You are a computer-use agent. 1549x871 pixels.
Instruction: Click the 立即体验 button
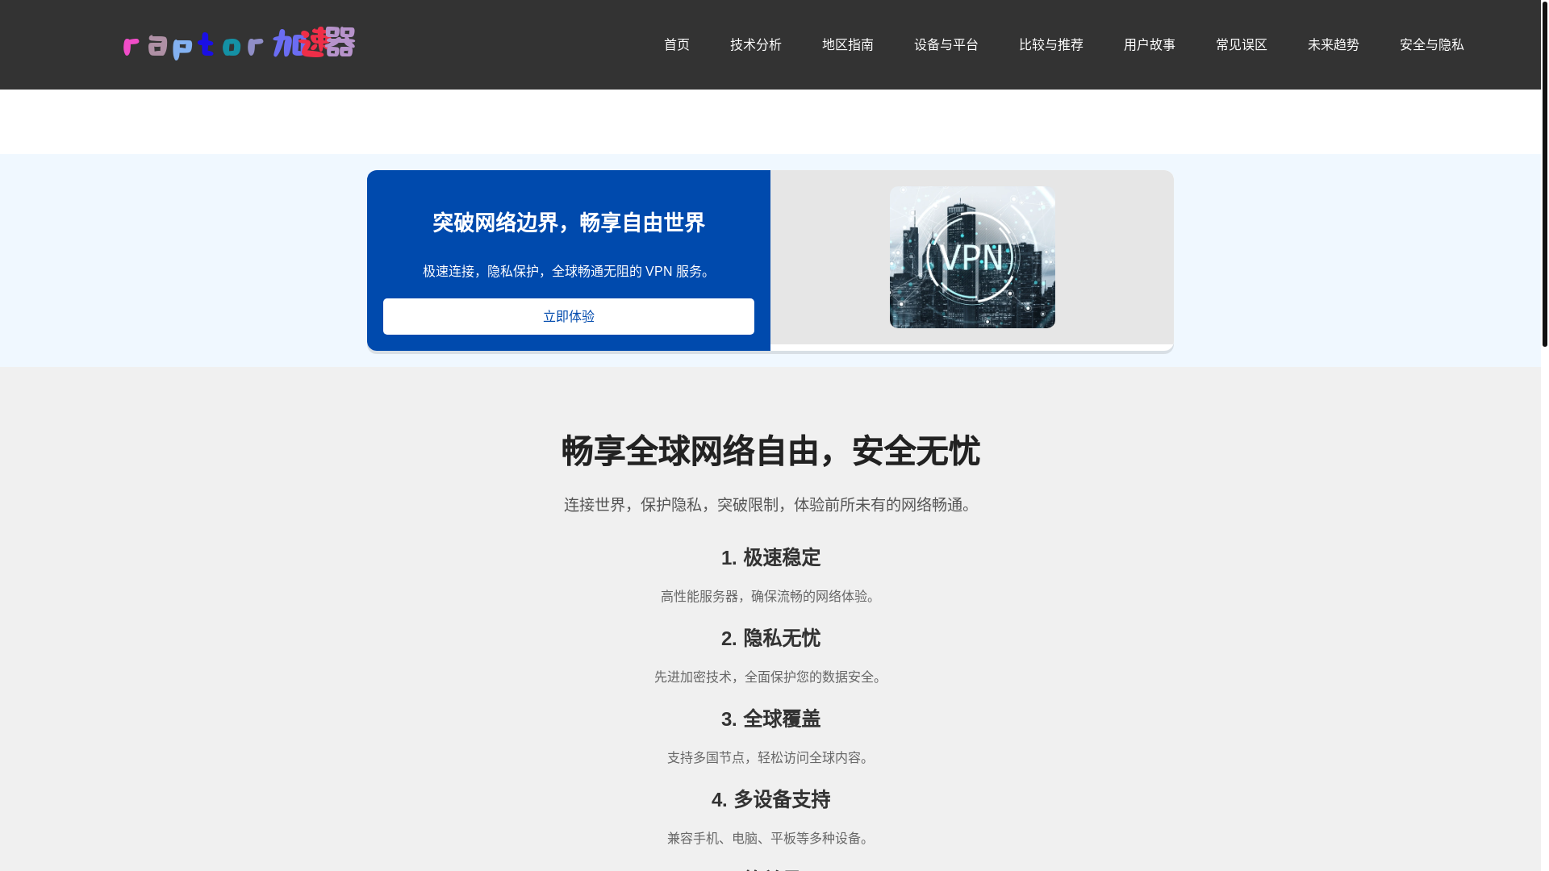(569, 316)
